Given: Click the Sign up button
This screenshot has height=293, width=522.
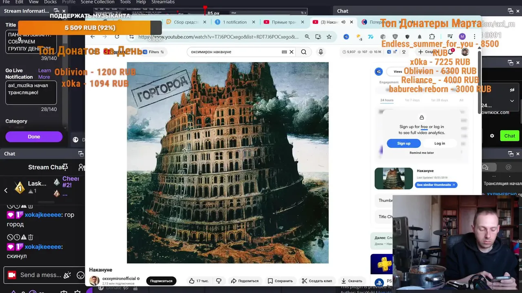Looking at the screenshot, I should (404, 143).
